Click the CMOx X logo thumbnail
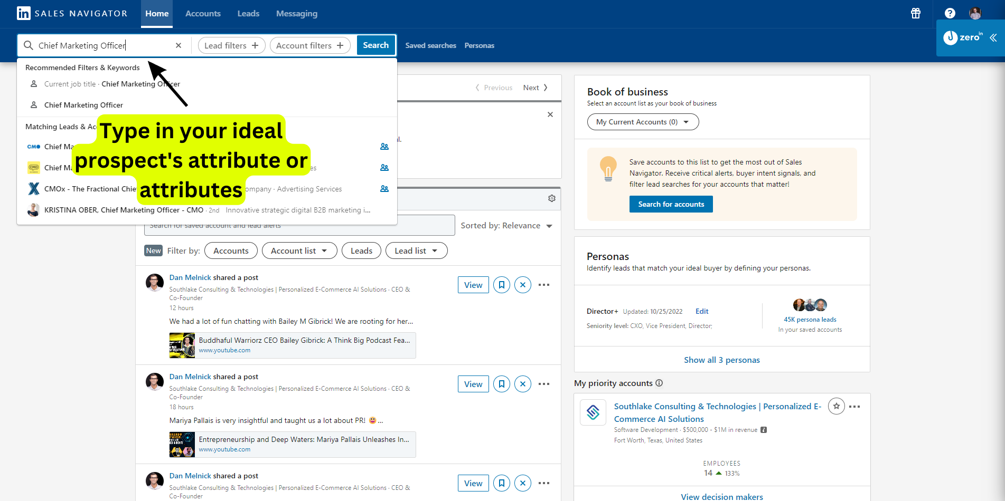This screenshot has width=1005, height=501. click(34, 189)
